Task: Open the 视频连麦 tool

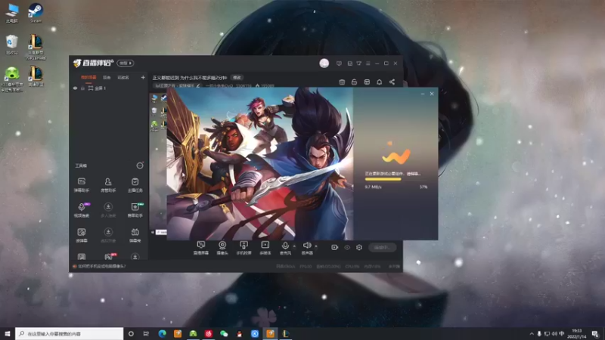Action: click(x=82, y=210)
